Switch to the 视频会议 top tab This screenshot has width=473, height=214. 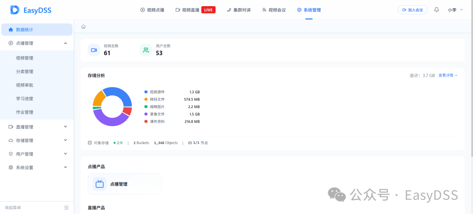pos(274,10)
